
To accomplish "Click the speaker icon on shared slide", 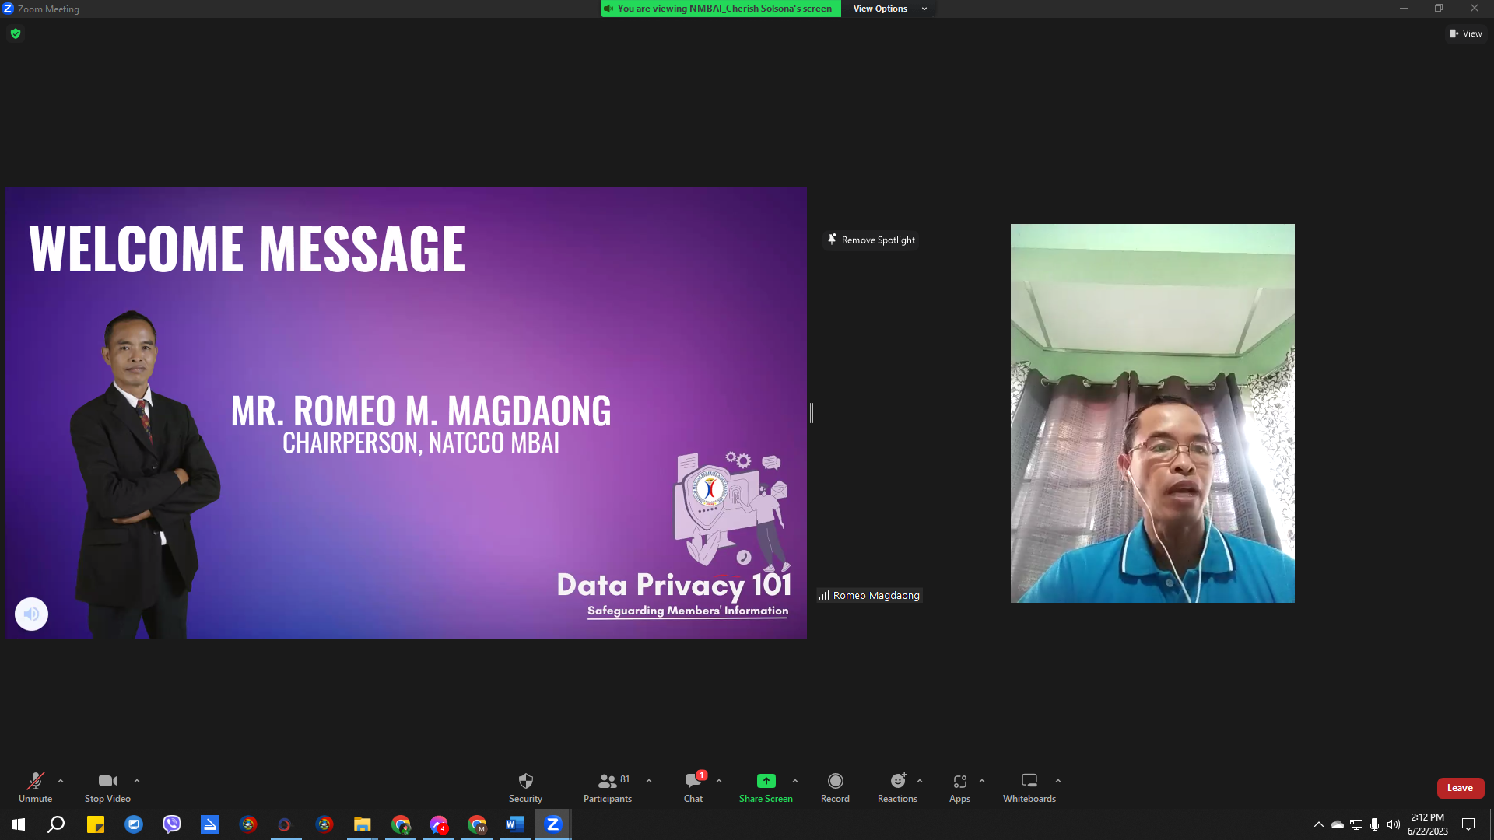I will tap(31, 614).
